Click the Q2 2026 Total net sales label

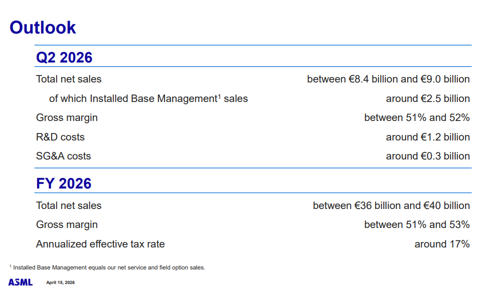point(69,79)
